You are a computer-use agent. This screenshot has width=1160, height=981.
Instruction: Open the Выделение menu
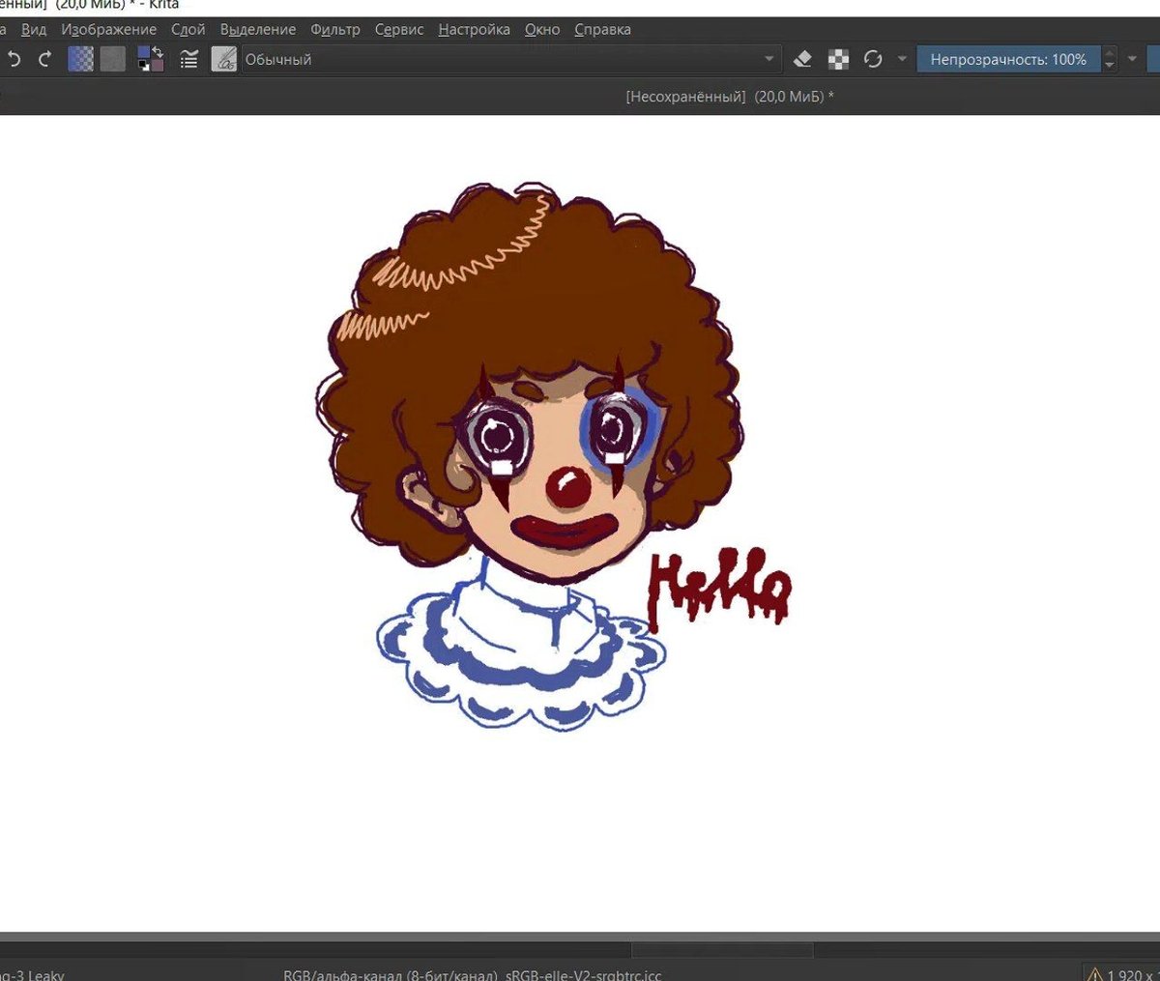point(258,29)
